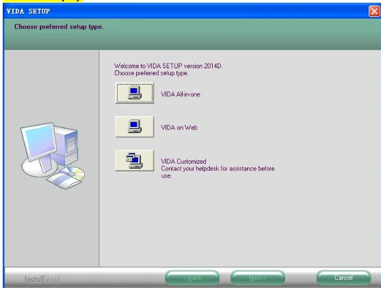Choose the VIDA on Web setup icon button
This screenshot has height=288, width=381.
(x=134, y=126)
